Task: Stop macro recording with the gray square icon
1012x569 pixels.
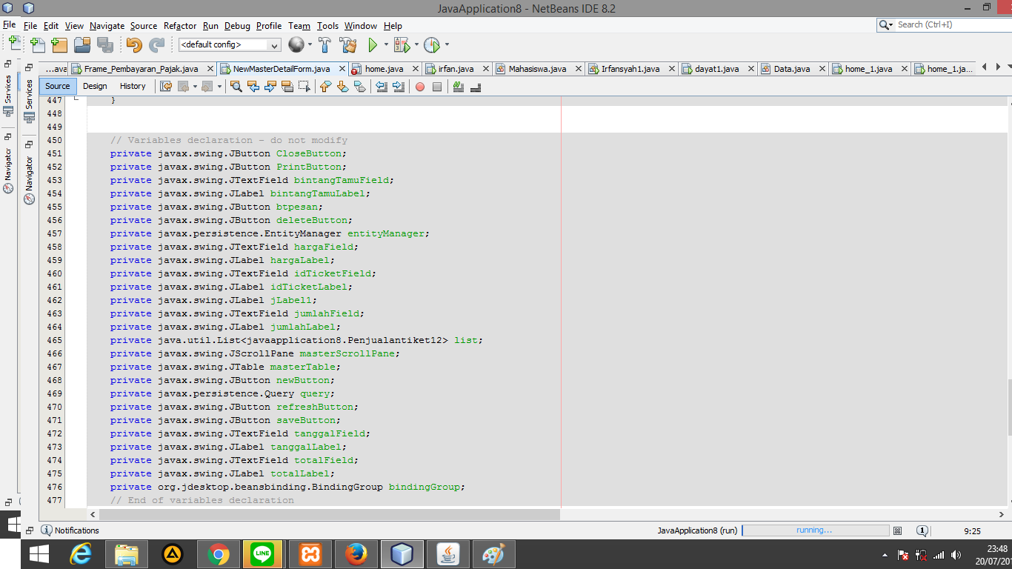Action: 436,87
